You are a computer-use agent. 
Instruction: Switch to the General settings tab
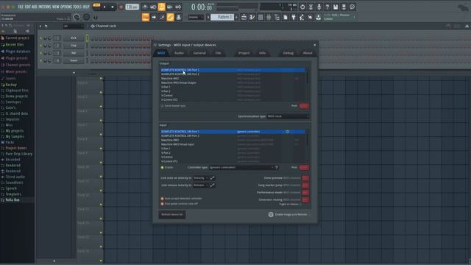[x=199, y=53]
